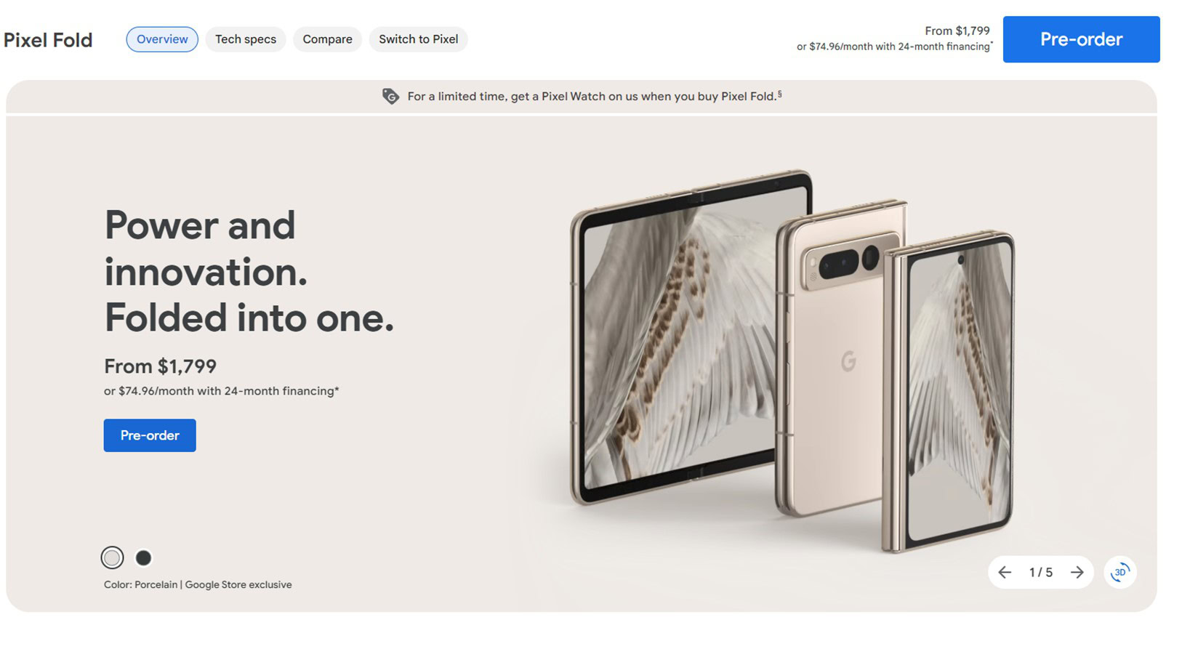The width and height of the screenshot is (1182, 665).
Task: Click the 1 / 5 slide counter
Action: (x=1041, y=573)
